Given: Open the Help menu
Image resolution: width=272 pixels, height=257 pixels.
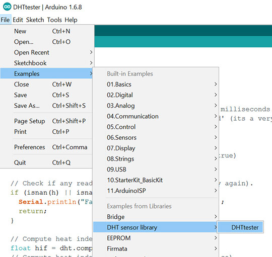Looking at the screenshot, I should [71, 20].
